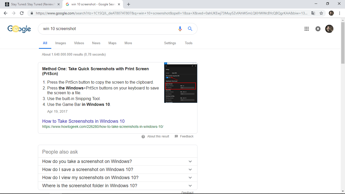This screenshot has height=194, width=345.
Task: Close the Stay Tuned tab
Action: tap(59, 4)
